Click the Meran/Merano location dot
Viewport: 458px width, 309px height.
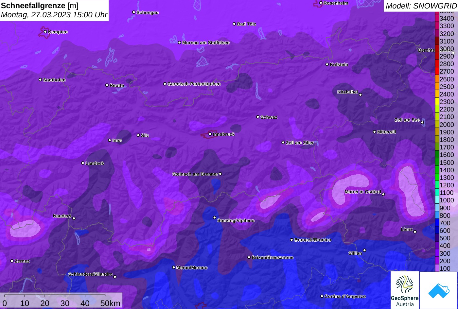[x=174, y=267]
